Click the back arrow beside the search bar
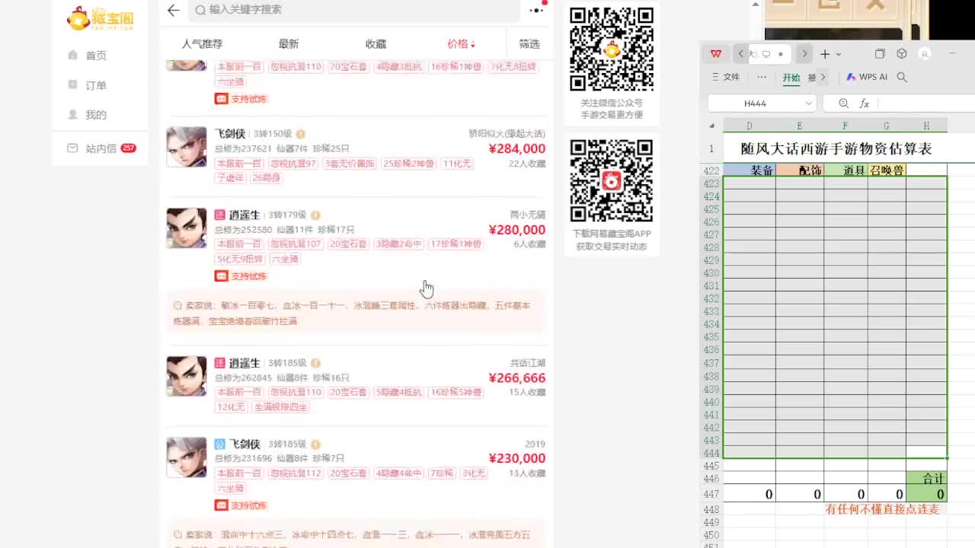Viewport: 975px width, 548px height. [171, 11]
